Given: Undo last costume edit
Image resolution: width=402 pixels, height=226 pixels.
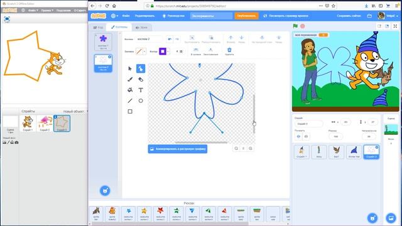Looking at the screenshot, I should 170,39.
